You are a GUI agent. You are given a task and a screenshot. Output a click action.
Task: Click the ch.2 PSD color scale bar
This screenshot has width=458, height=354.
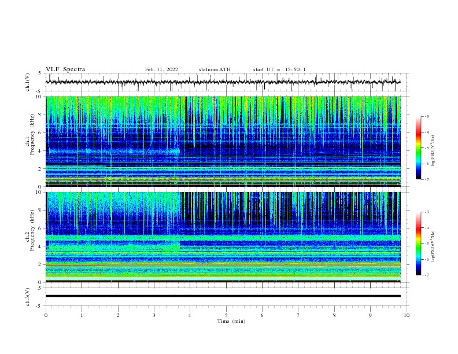point(418,244)
